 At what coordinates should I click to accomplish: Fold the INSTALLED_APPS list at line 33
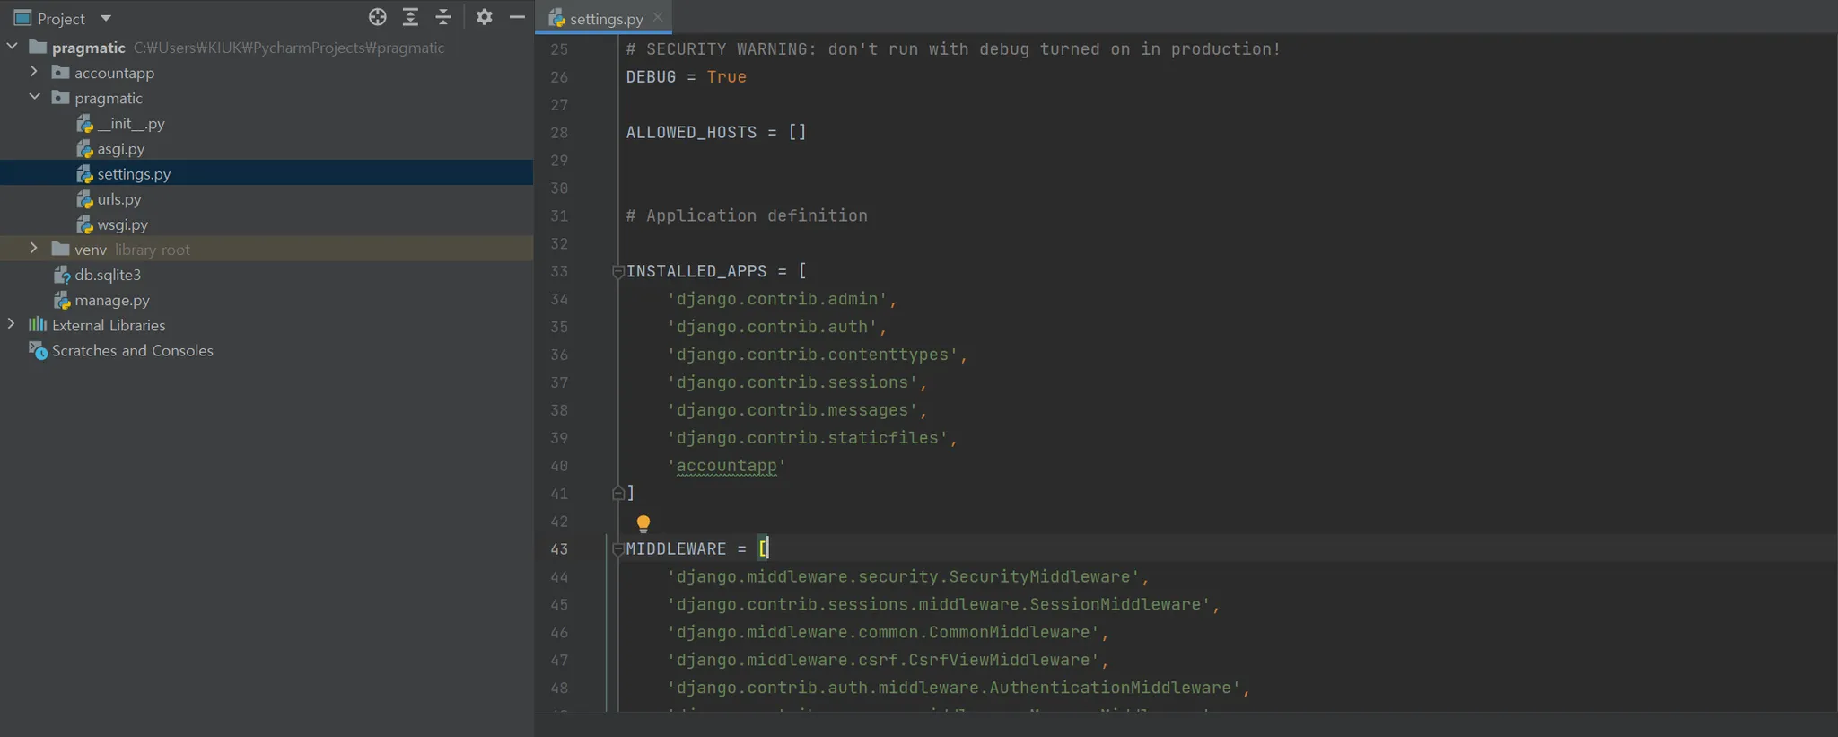click(x=617, y=271)
